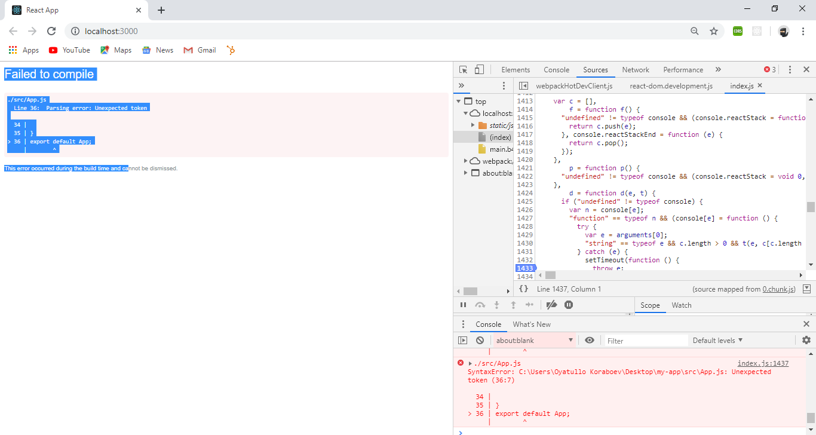Clear the console with the ban icon

tap(480, 341)
